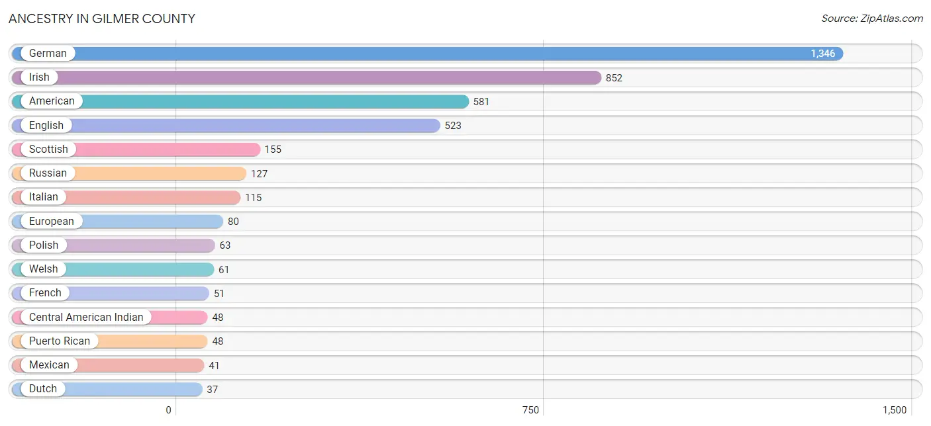The image size is (931, 426).
Task: Click the blue German bar
Action: pyautogui.click(x=427, y=54)
